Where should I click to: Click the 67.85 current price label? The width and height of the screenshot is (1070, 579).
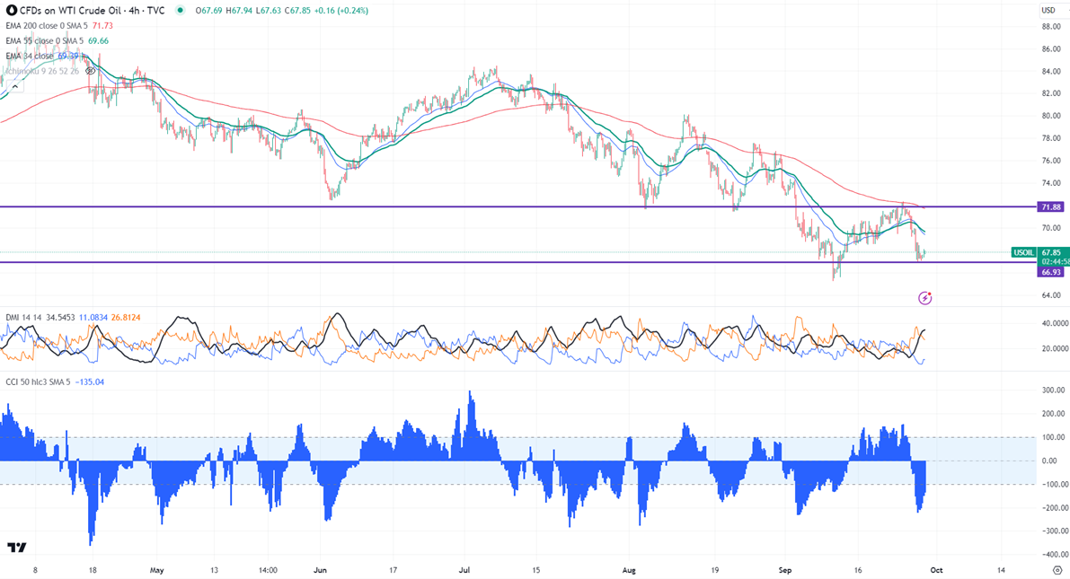tap(1051, 252)
